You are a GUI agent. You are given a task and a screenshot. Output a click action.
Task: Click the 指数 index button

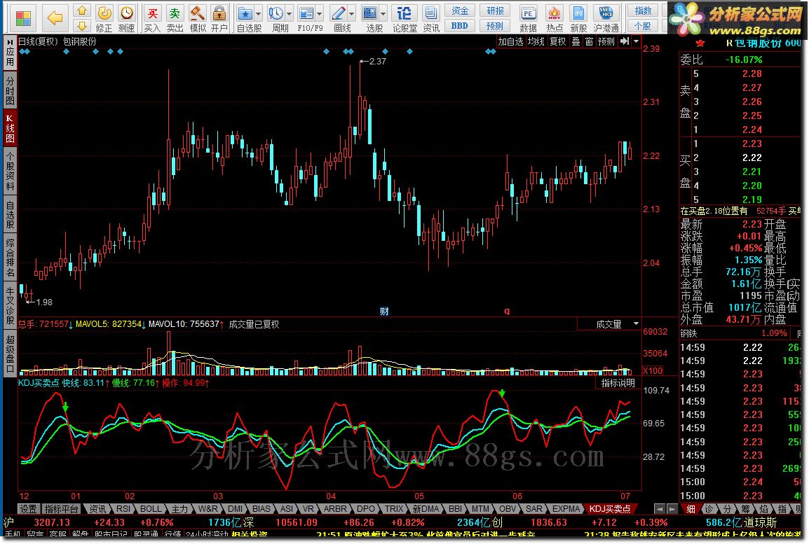click(643, 11)
